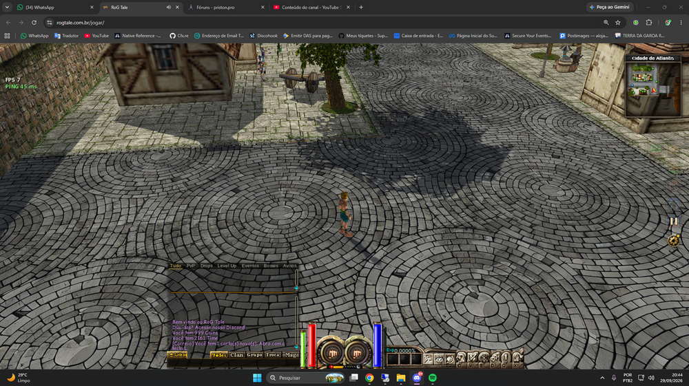Click the green stamina bar
The height and width of the screenshot is (386, 689).
[x=302, y=349]
